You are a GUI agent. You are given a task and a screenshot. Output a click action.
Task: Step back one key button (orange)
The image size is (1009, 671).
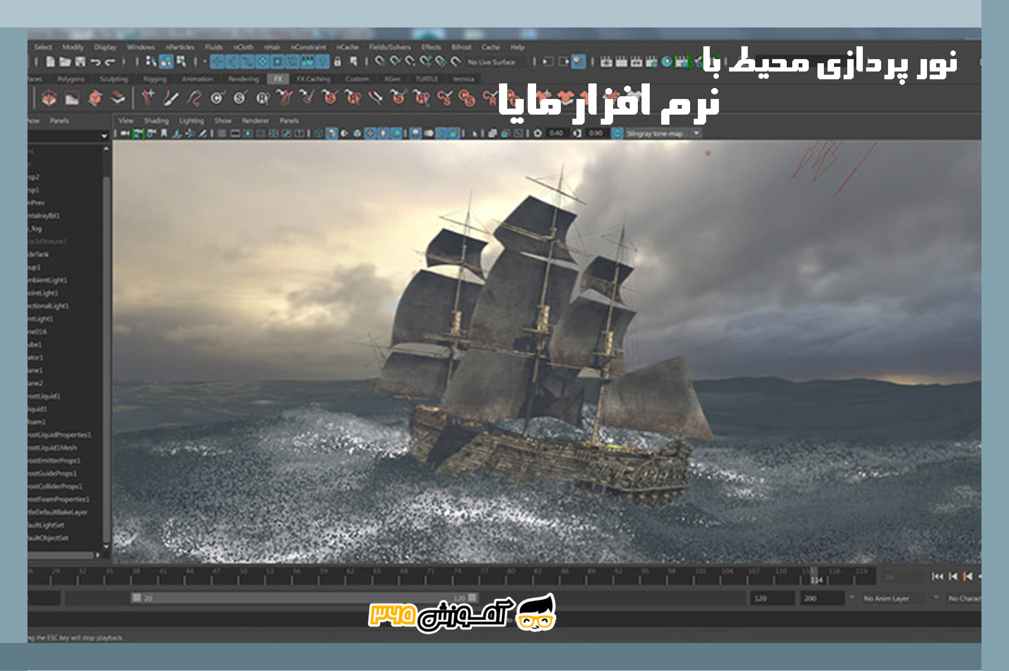(x=968, y=576)
